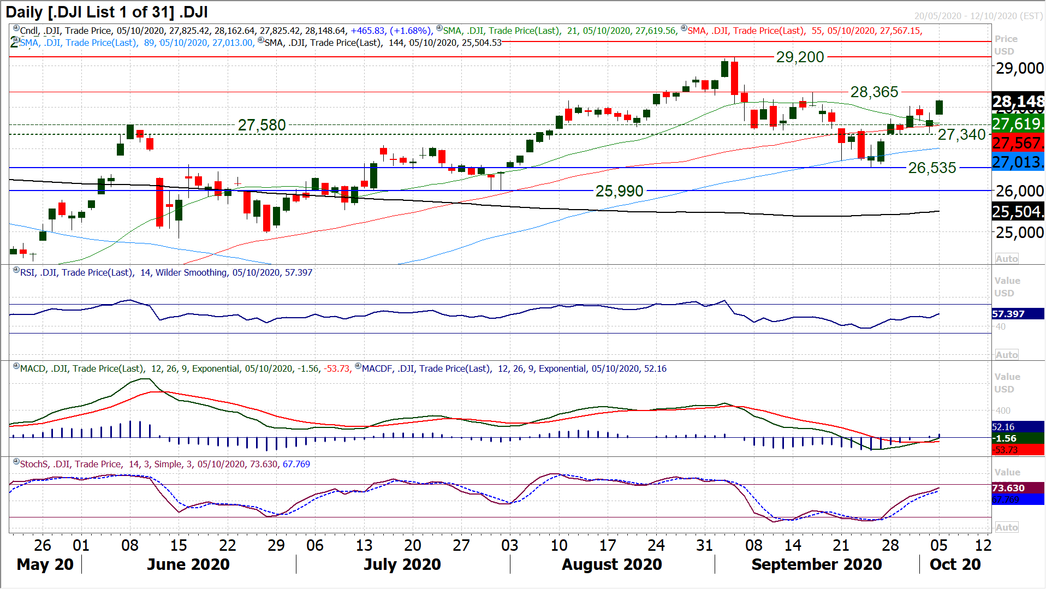Click the 'Oct 20' month label on the time axis

tap(955, 564)
